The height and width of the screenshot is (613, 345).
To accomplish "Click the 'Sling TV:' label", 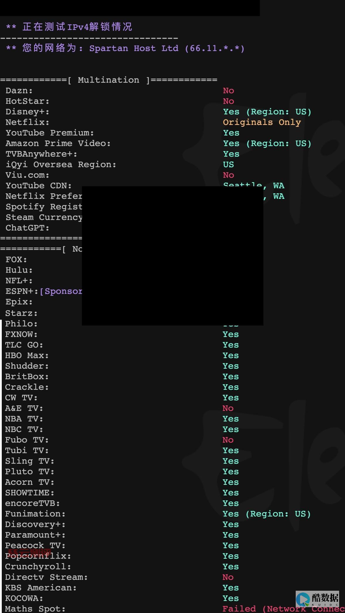I will (x=30, y=461).
